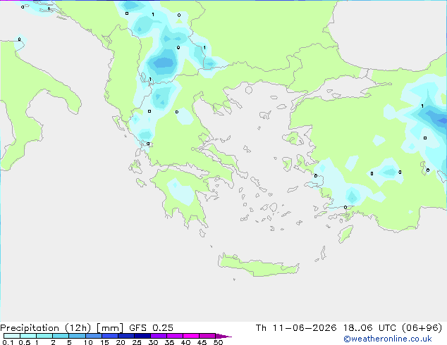Select the 0.5–1 mm legend color swatch
447x345 pixels.
click(28, 336)
